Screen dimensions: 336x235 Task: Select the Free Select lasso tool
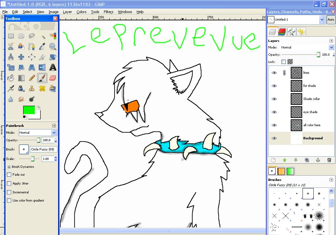coord(32,36)
